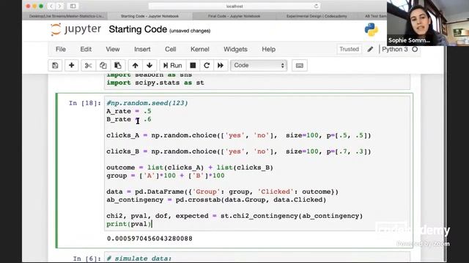Open the cell type Code dropdown

[259, 65]
